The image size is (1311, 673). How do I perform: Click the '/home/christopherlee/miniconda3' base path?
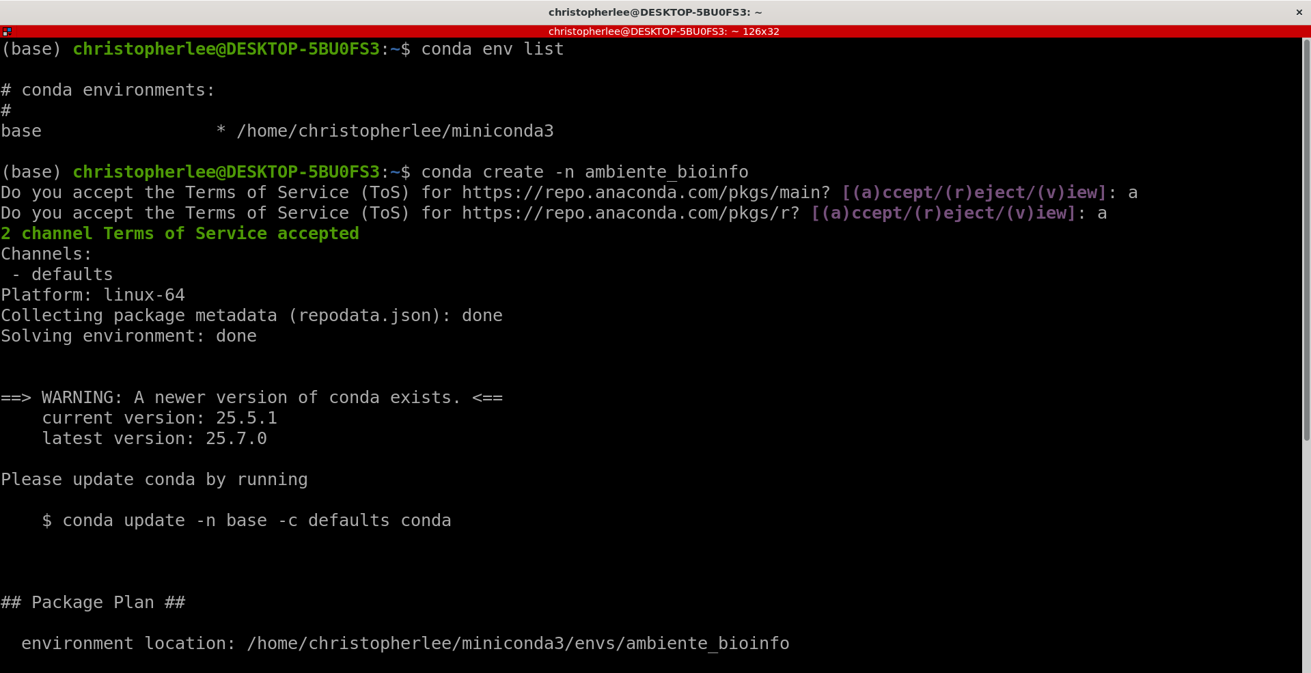tap(395, 131)
